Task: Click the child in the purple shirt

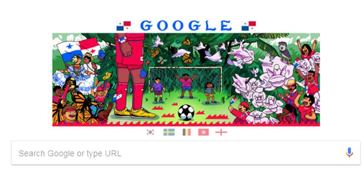Action: (x=158, y=90)
